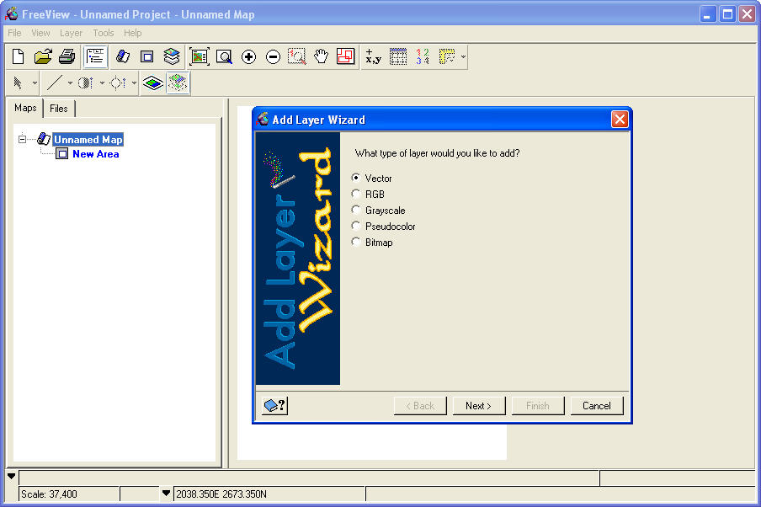Open dropdown next to arrow pointer tool
This screenshot has height=507, width=761.
[35, 83]
